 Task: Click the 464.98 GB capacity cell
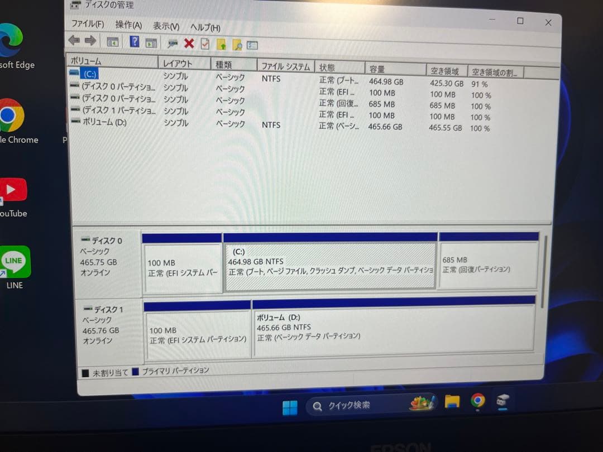(386, 82)
